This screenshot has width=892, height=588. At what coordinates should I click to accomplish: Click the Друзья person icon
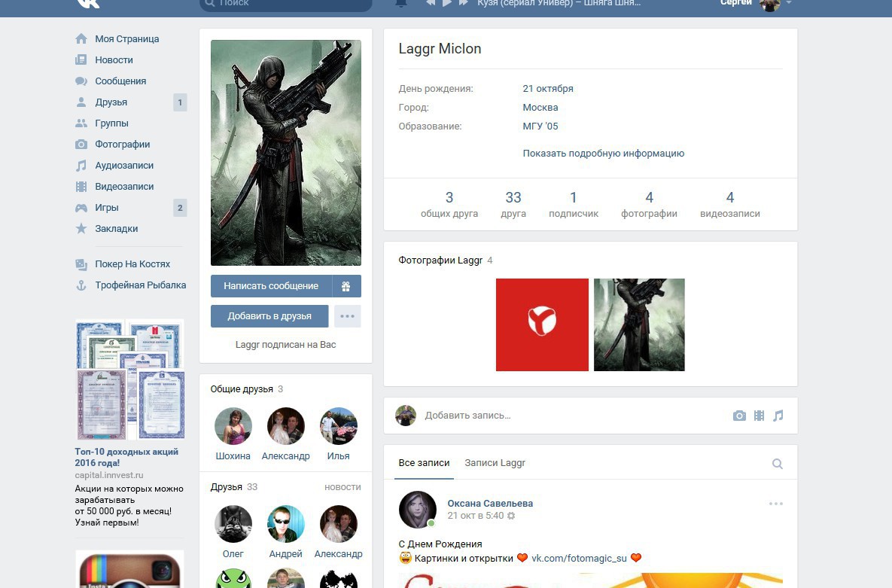(x=81, y=102)
